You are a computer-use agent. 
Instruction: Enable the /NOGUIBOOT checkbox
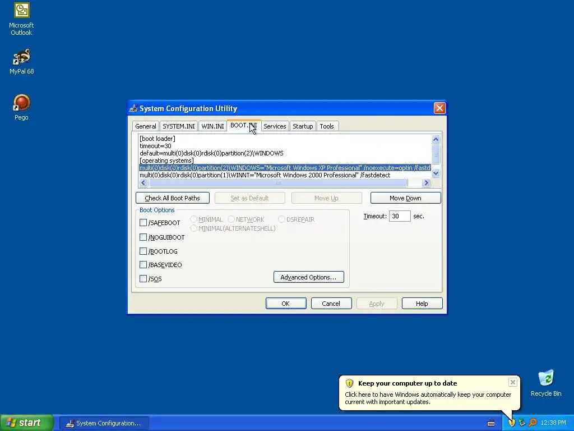(143, 237)
